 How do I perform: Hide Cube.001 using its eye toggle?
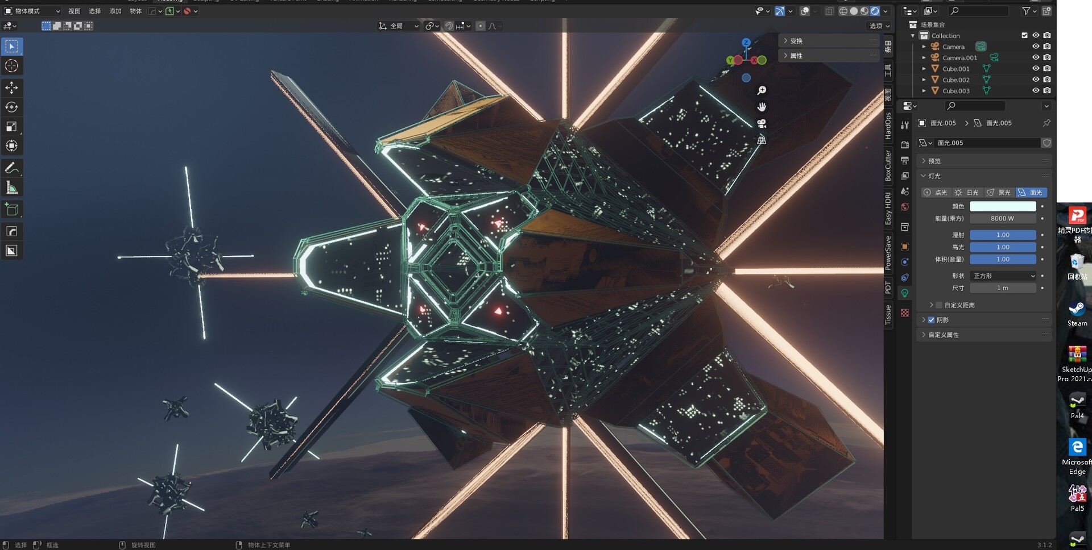pyautogui.click(x=1035, y=68)
